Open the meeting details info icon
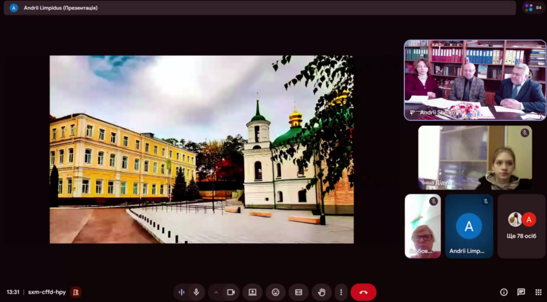This screenshot has width=547, height=302. [504, 292]
